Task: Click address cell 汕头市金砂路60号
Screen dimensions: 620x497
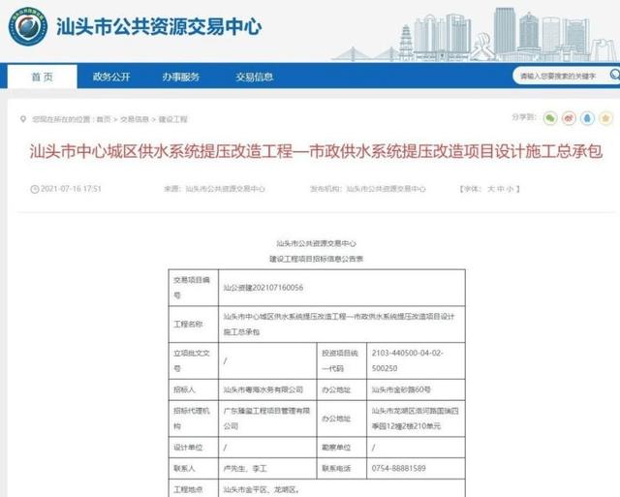Action: click(416, 389)
